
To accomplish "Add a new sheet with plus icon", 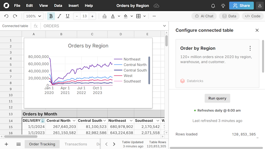I will (6, 144).
